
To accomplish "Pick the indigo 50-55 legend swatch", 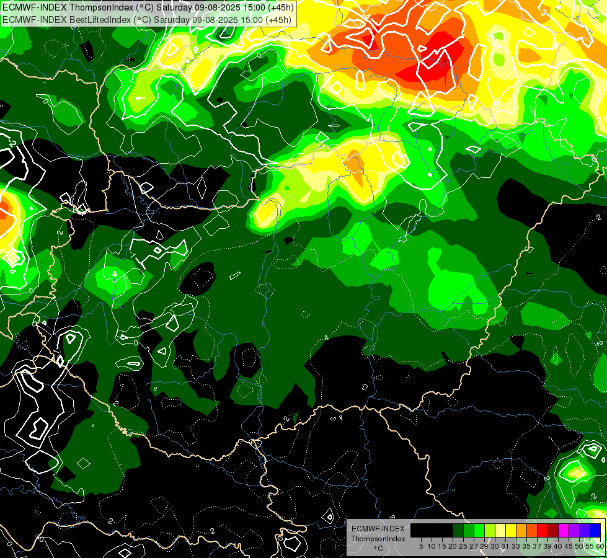I will tap(585, 531).
